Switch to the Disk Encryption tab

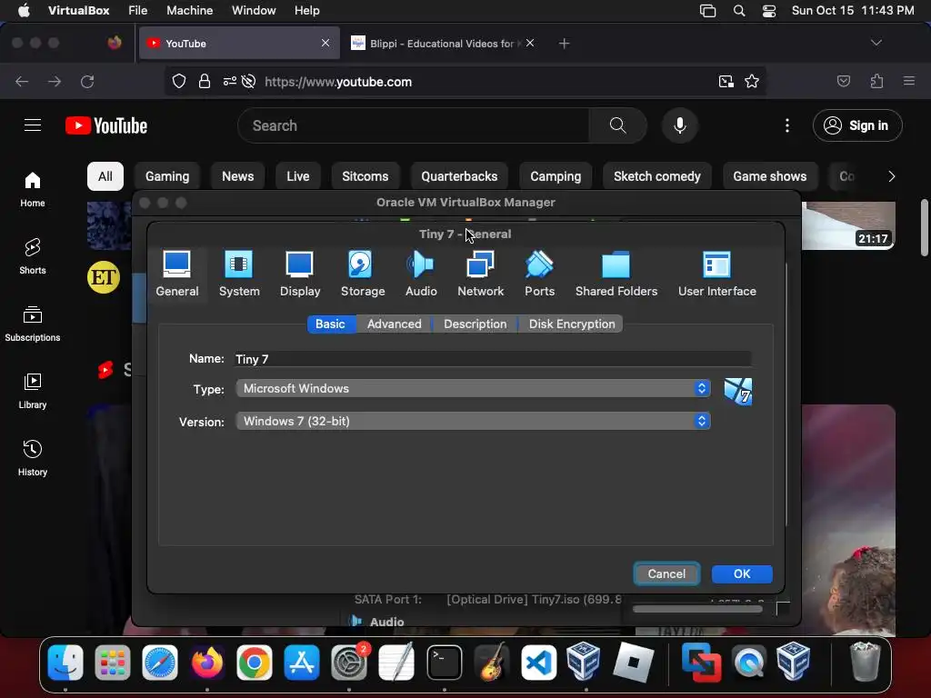(571, 324)
